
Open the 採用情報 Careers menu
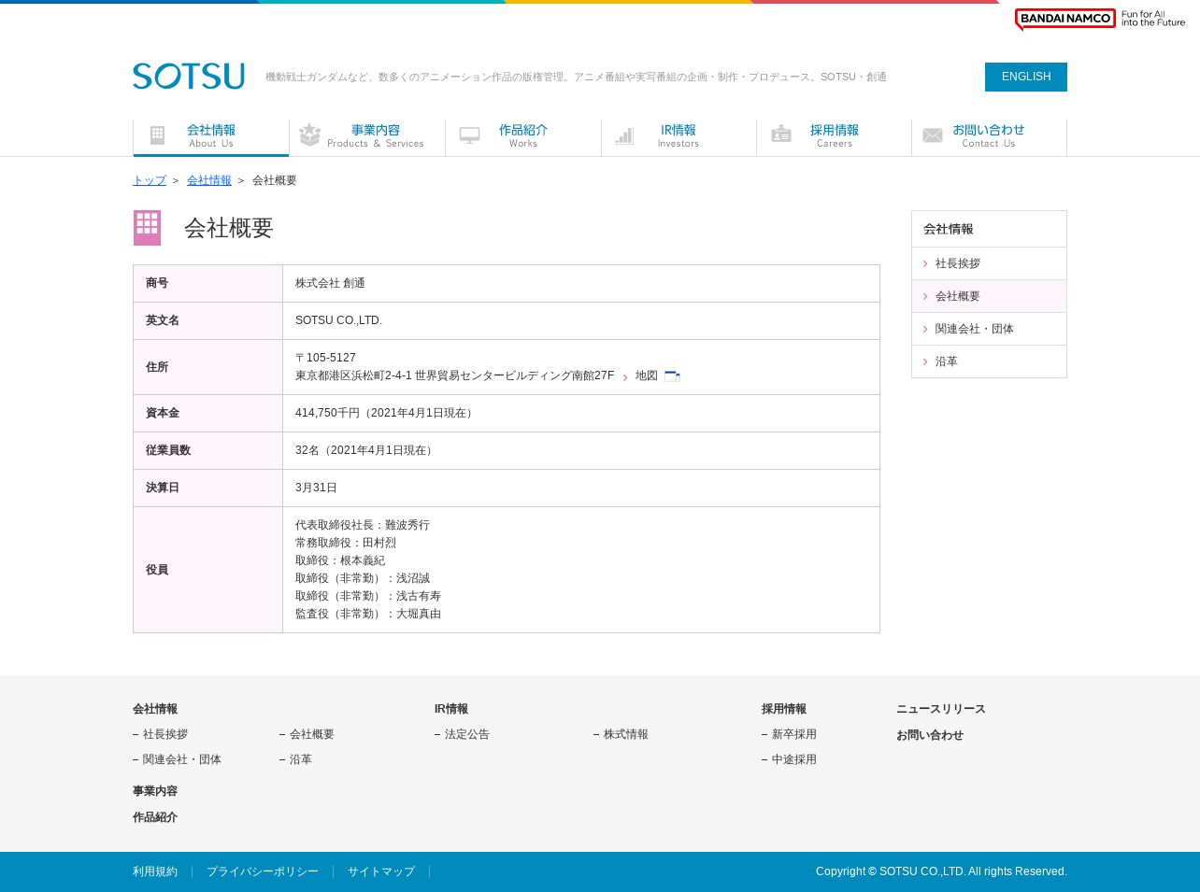pyautogui.click(x=835, y=137)
